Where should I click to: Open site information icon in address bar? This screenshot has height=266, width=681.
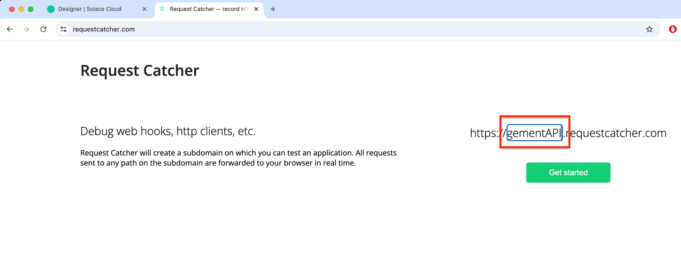[63, 29]
